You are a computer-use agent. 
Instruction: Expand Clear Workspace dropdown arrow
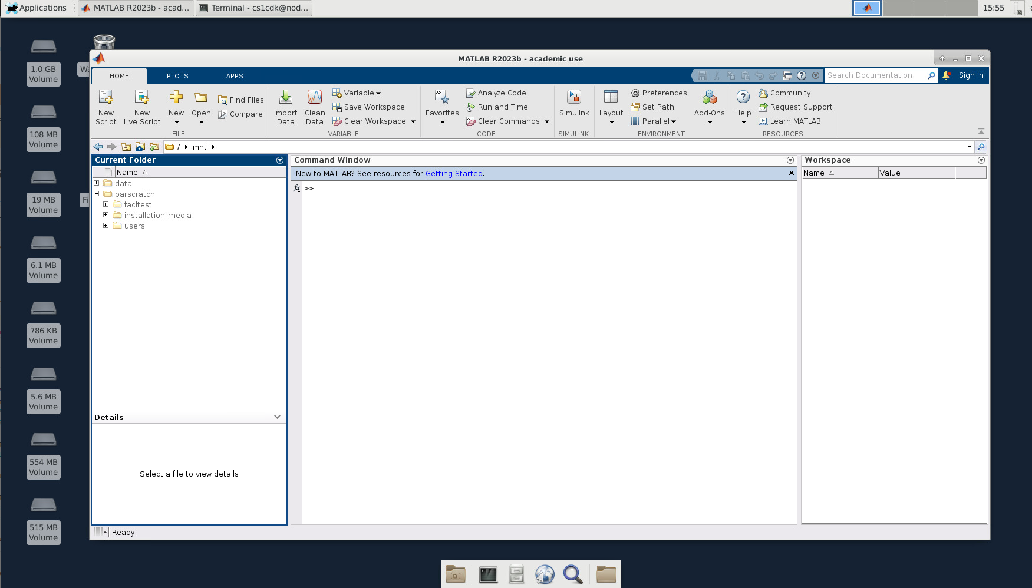click(x=413, y=121)
